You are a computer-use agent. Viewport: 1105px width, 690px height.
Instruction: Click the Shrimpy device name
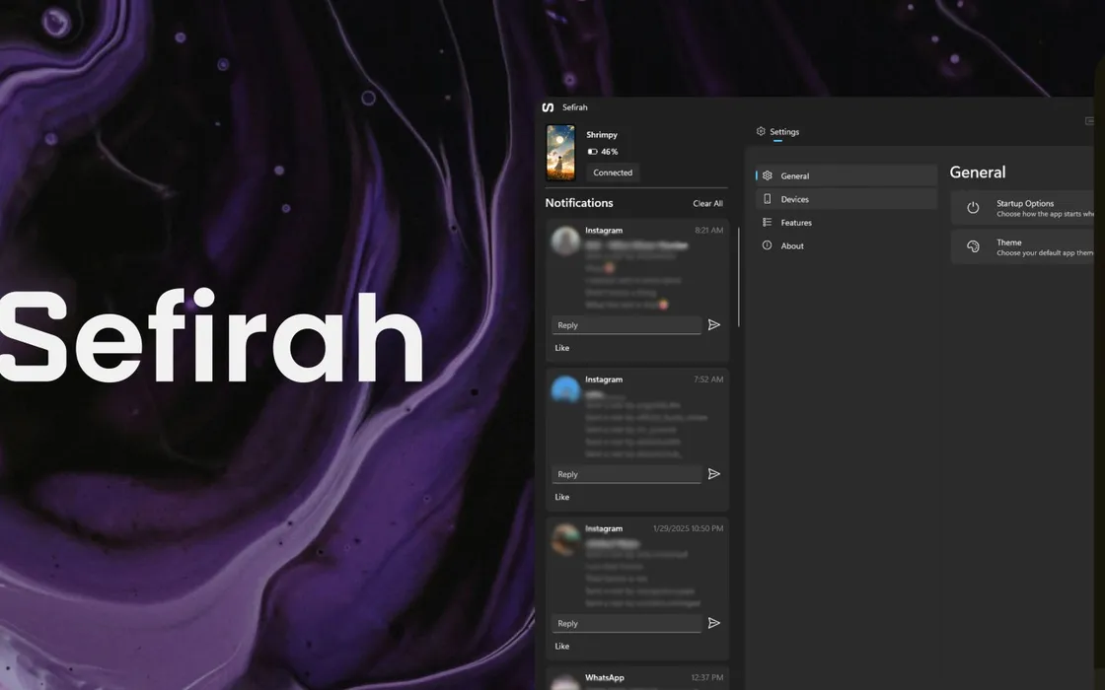point(602,134)
